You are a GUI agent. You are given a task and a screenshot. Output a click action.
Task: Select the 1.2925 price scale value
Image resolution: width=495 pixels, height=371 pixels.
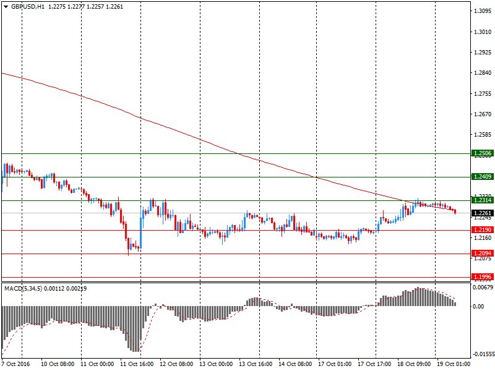tap(483, 53)
